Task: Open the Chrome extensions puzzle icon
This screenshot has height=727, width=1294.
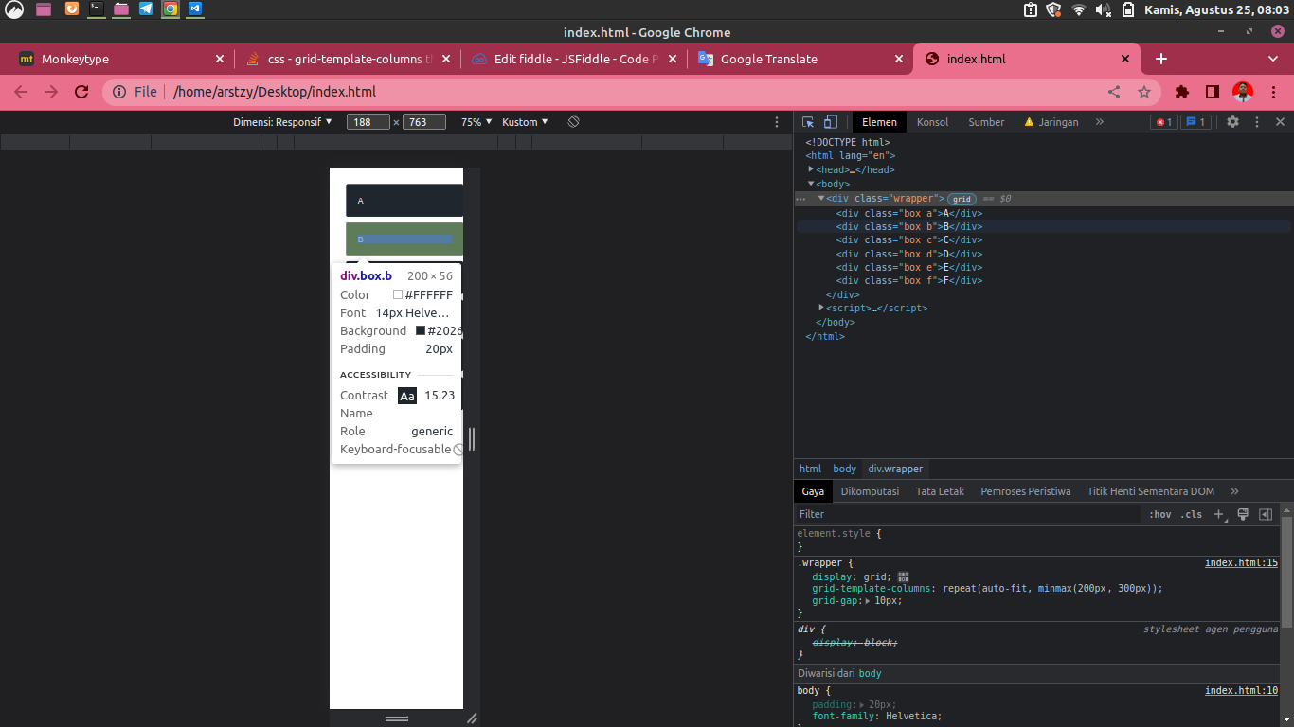Action: click(x=1181, y=92)
